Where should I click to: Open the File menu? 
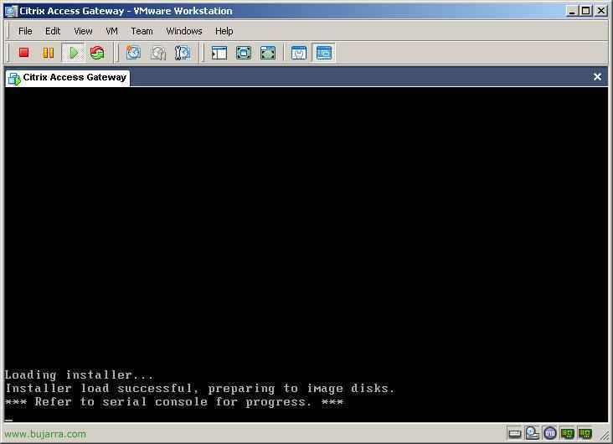click(x=25, y=31)
